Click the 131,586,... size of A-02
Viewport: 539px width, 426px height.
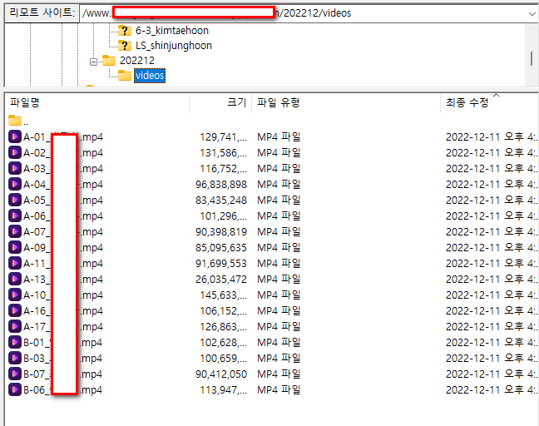coord(224,153)
